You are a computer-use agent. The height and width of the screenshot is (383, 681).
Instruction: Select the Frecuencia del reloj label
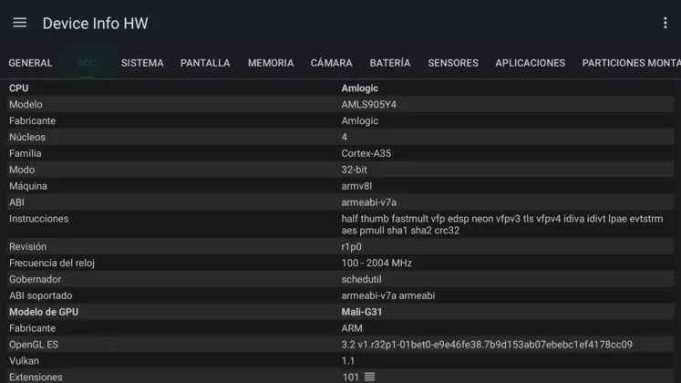coord(52,264)
